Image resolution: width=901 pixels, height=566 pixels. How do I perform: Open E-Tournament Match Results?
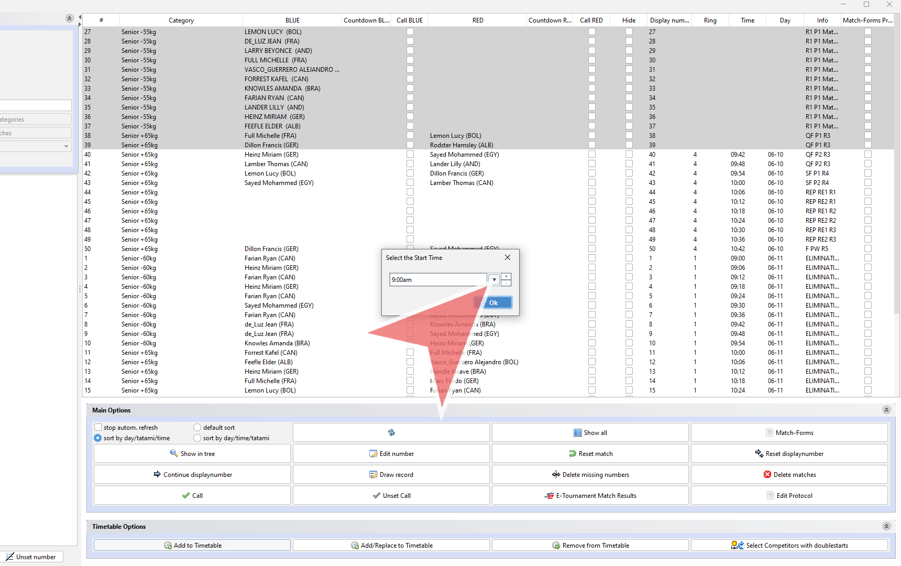coord(590,495)
